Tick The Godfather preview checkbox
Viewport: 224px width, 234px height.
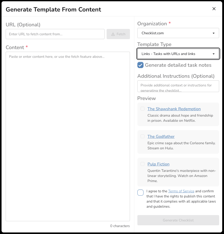[x=142, y=136]
